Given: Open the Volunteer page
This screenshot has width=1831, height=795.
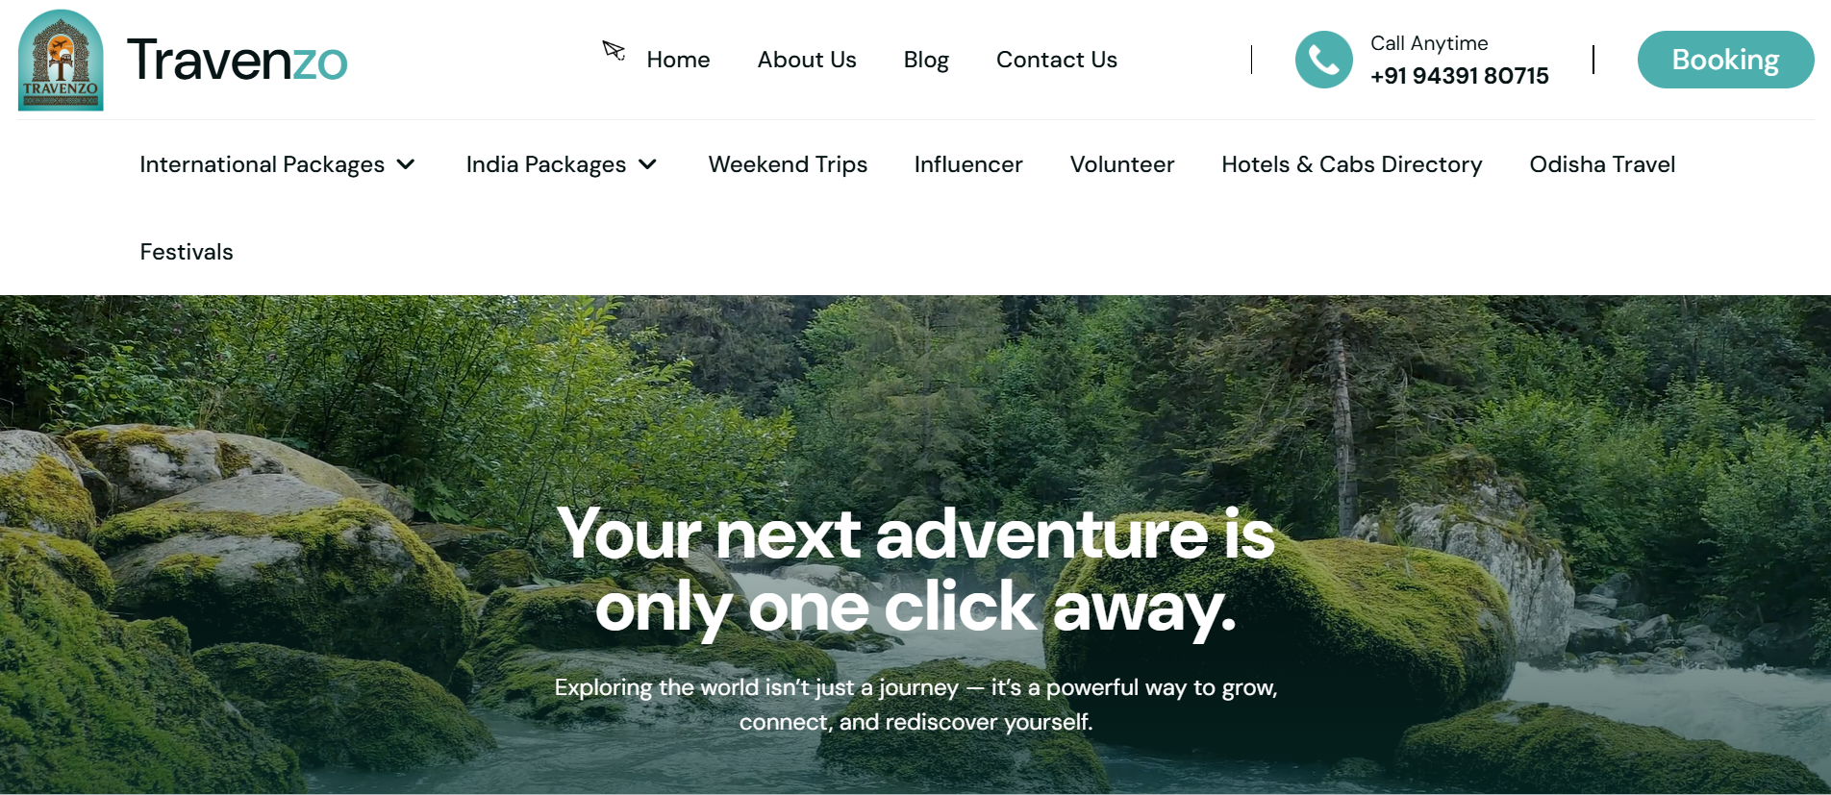Looking at the screenshot, I should coord(1122,164).
